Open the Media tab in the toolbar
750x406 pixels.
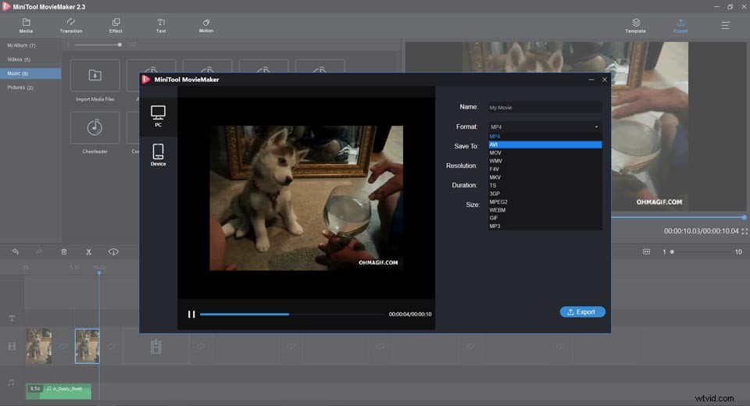(x=26, y=25)
